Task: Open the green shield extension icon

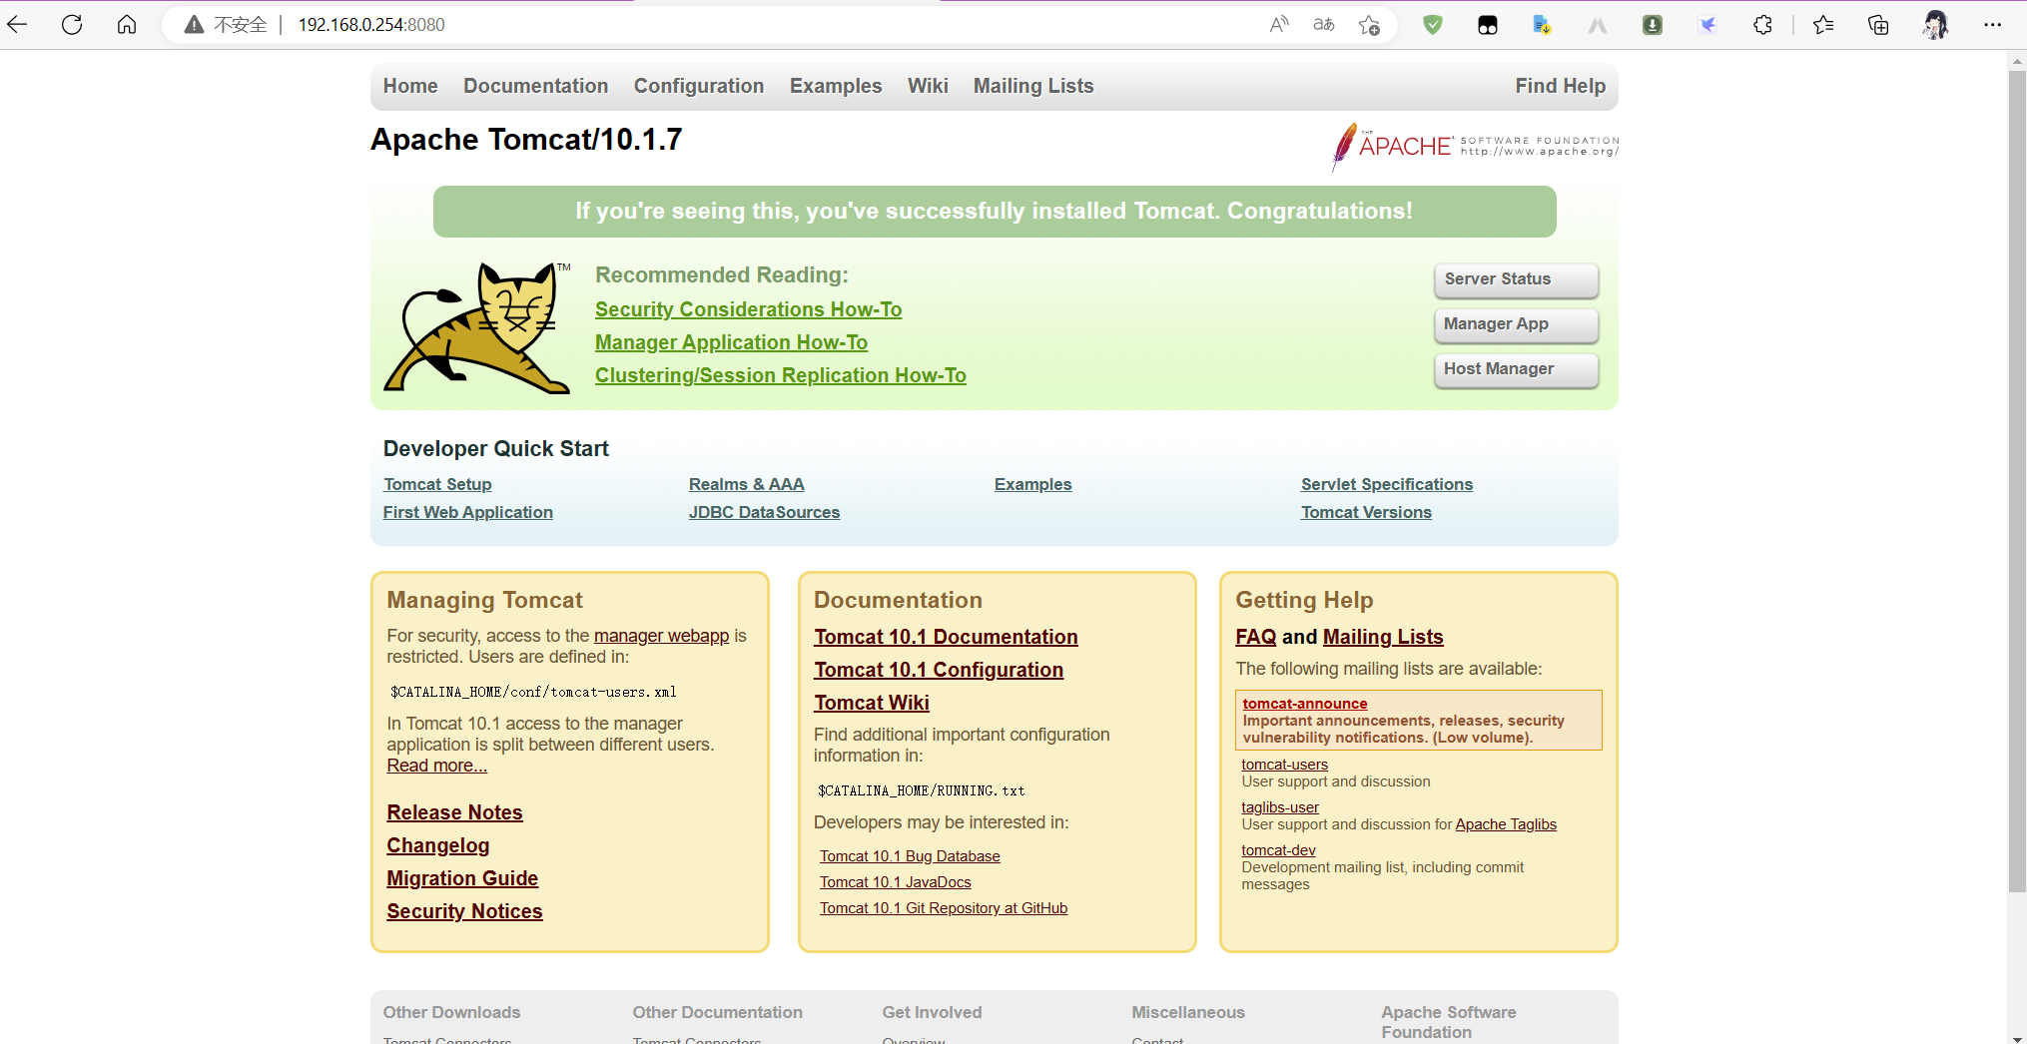Action: click(x=1433, y=25)
